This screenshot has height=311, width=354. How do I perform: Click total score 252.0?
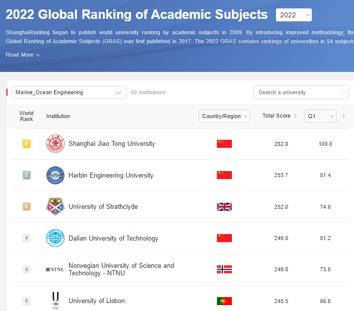(x=281, y=207)
